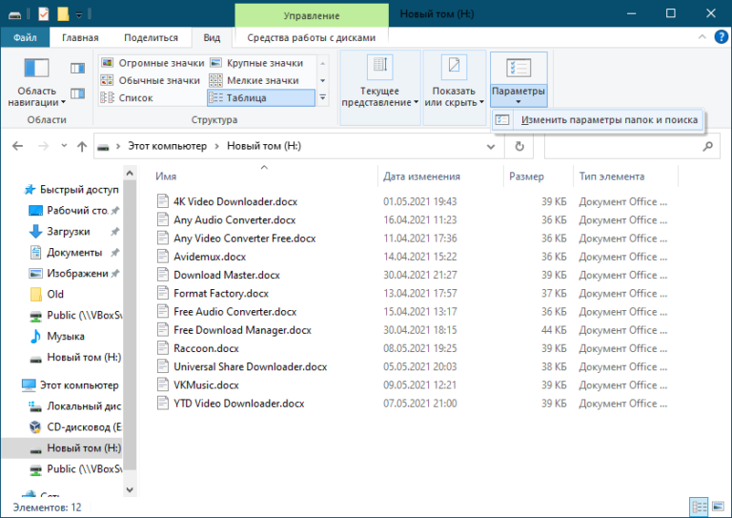This screenshot has width=732, height=518.
Task: Toggle the preview pane icon
Action: 77,69
